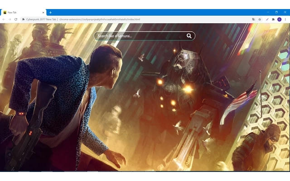This screenshot has height=181, width=290.
Task: Minimize the browser window
Action: 268,12
